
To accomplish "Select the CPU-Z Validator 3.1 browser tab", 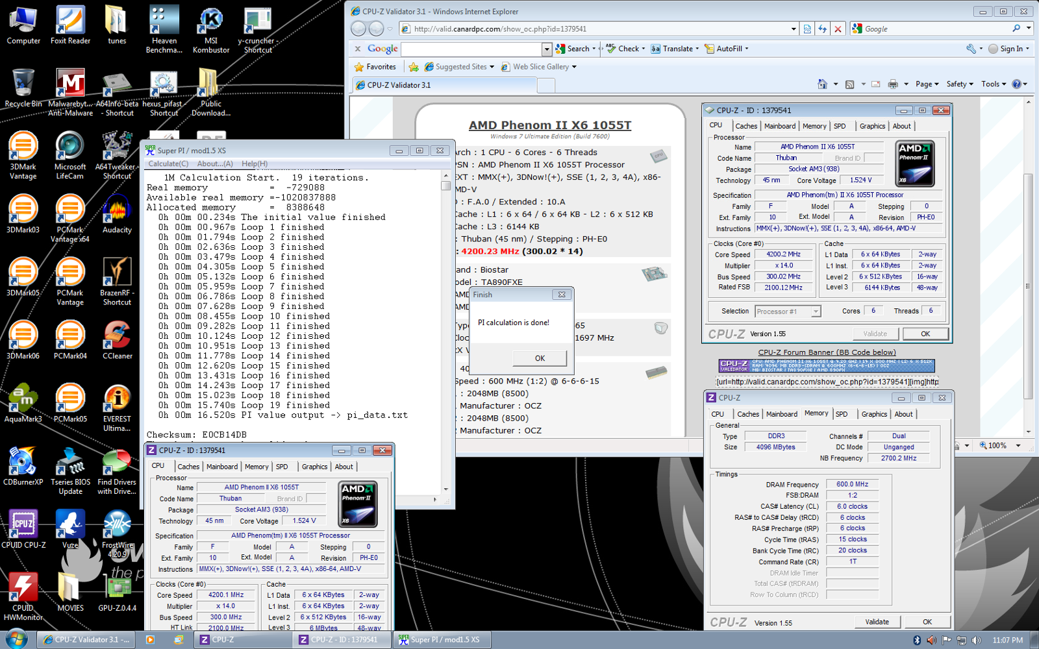I will (x=445, y=85).
